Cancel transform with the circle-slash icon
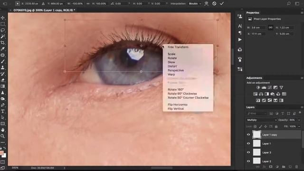 coord(214,3)
